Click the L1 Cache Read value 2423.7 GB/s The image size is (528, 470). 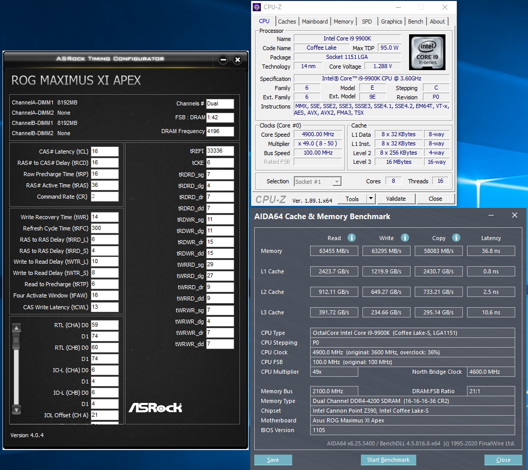[334, 271]
